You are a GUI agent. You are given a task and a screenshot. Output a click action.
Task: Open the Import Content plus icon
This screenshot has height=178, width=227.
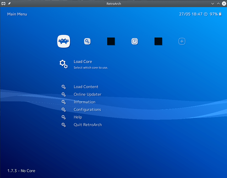coord(182,41)
